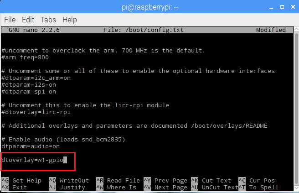Click '^C Cur Pos' shortcut hint

point(257,181)
